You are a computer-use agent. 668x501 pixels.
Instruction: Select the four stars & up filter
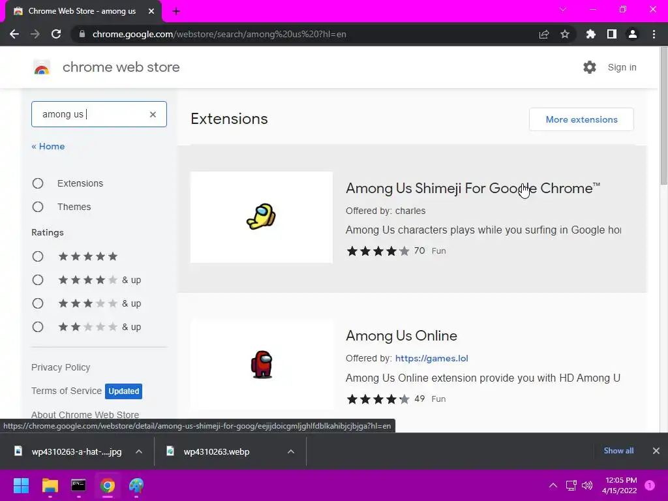tap(38, 280)
